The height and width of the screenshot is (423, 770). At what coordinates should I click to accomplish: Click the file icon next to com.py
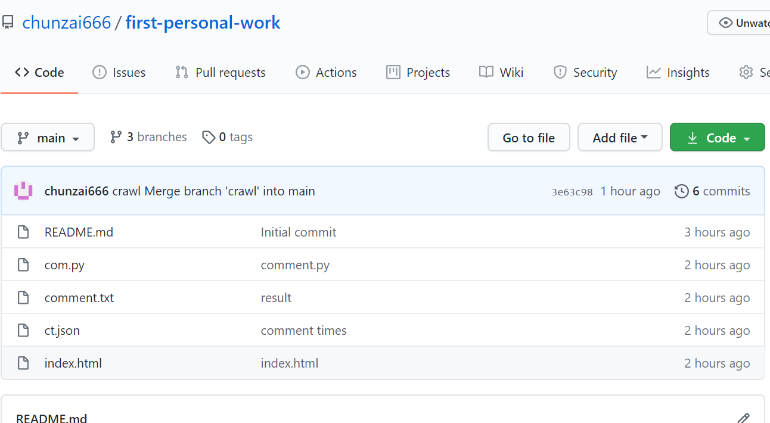click(x=23, y=265)
